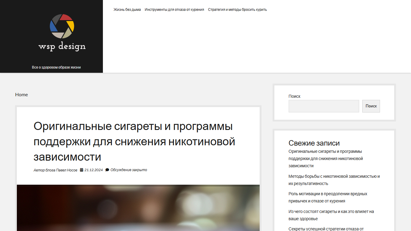
Task: Open sidebar post Роль мотивации в преодолении
Action: pyautogui.click(x=328, y=197)
